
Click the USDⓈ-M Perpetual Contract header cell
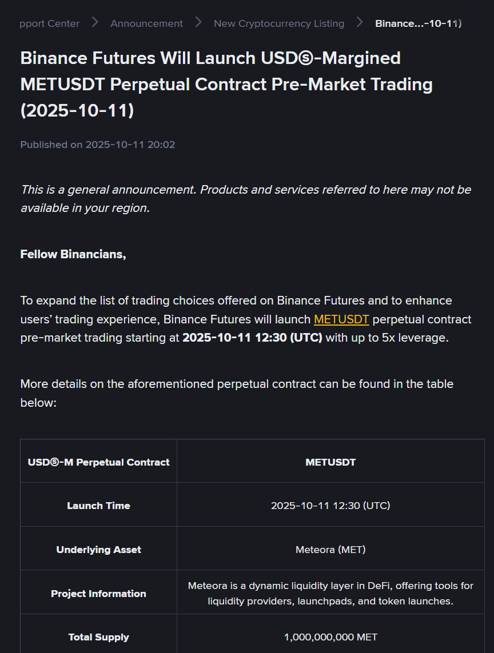point(98,462)
